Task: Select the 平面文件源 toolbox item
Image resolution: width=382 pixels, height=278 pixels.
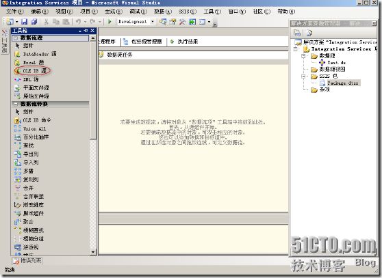Action: pos(31,87)
